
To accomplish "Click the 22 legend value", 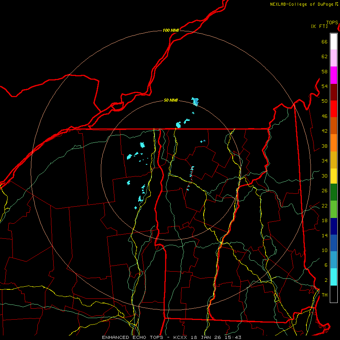I will click(325, 206).
